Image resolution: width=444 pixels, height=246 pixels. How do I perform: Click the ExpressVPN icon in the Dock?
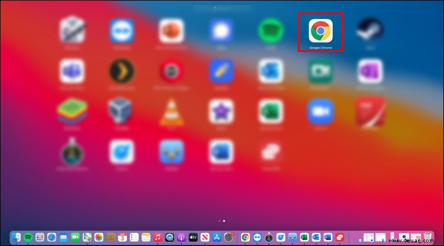tap(340, 237)
